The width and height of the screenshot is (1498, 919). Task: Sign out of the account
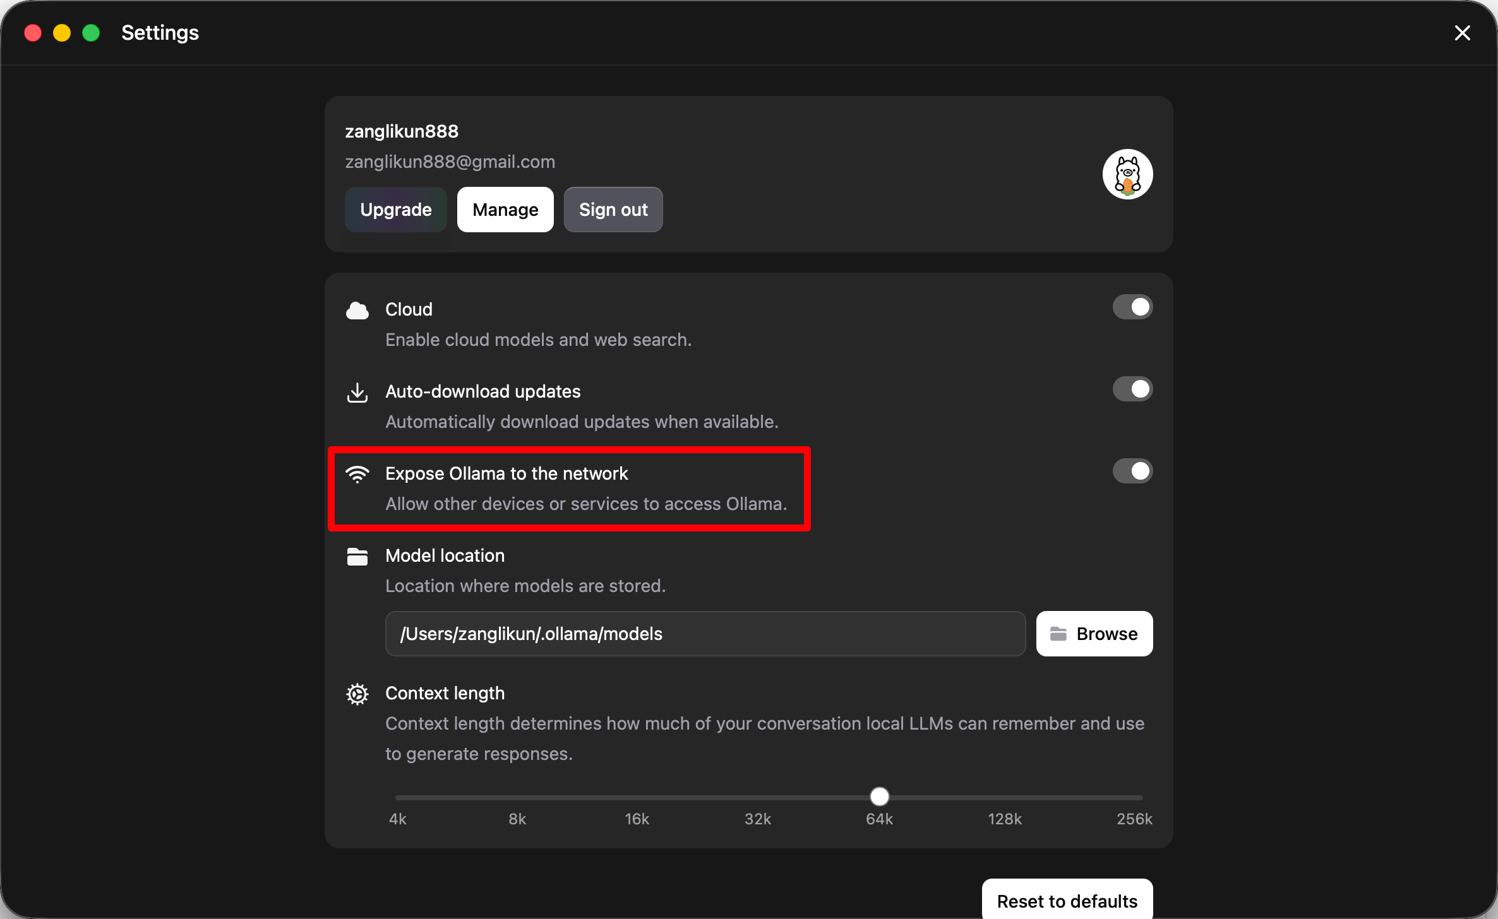pos(613,210)
